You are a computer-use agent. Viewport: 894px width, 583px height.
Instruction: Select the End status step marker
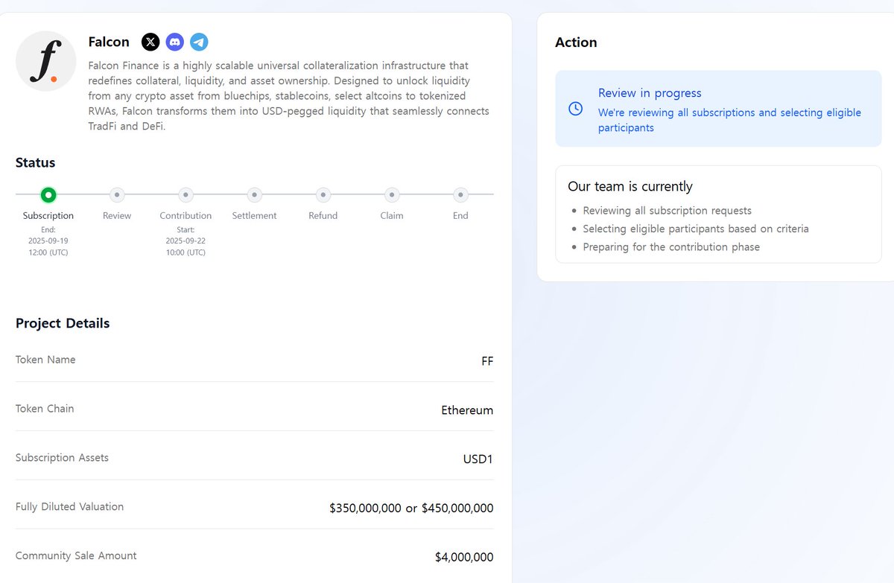coord(460,194)
